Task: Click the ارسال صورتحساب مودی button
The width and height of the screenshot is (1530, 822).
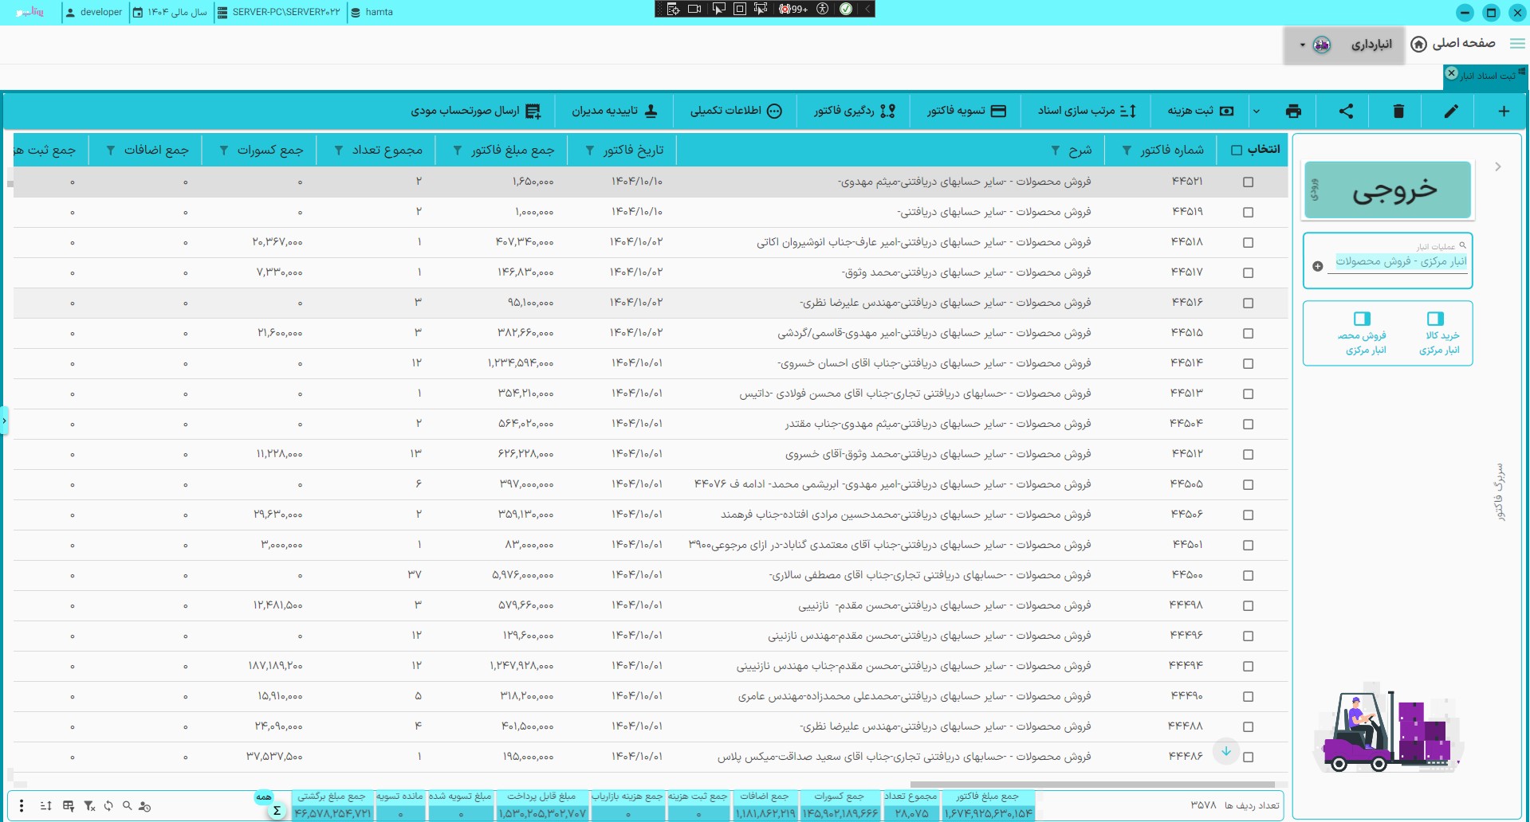Action: click(x=475, y=112)
